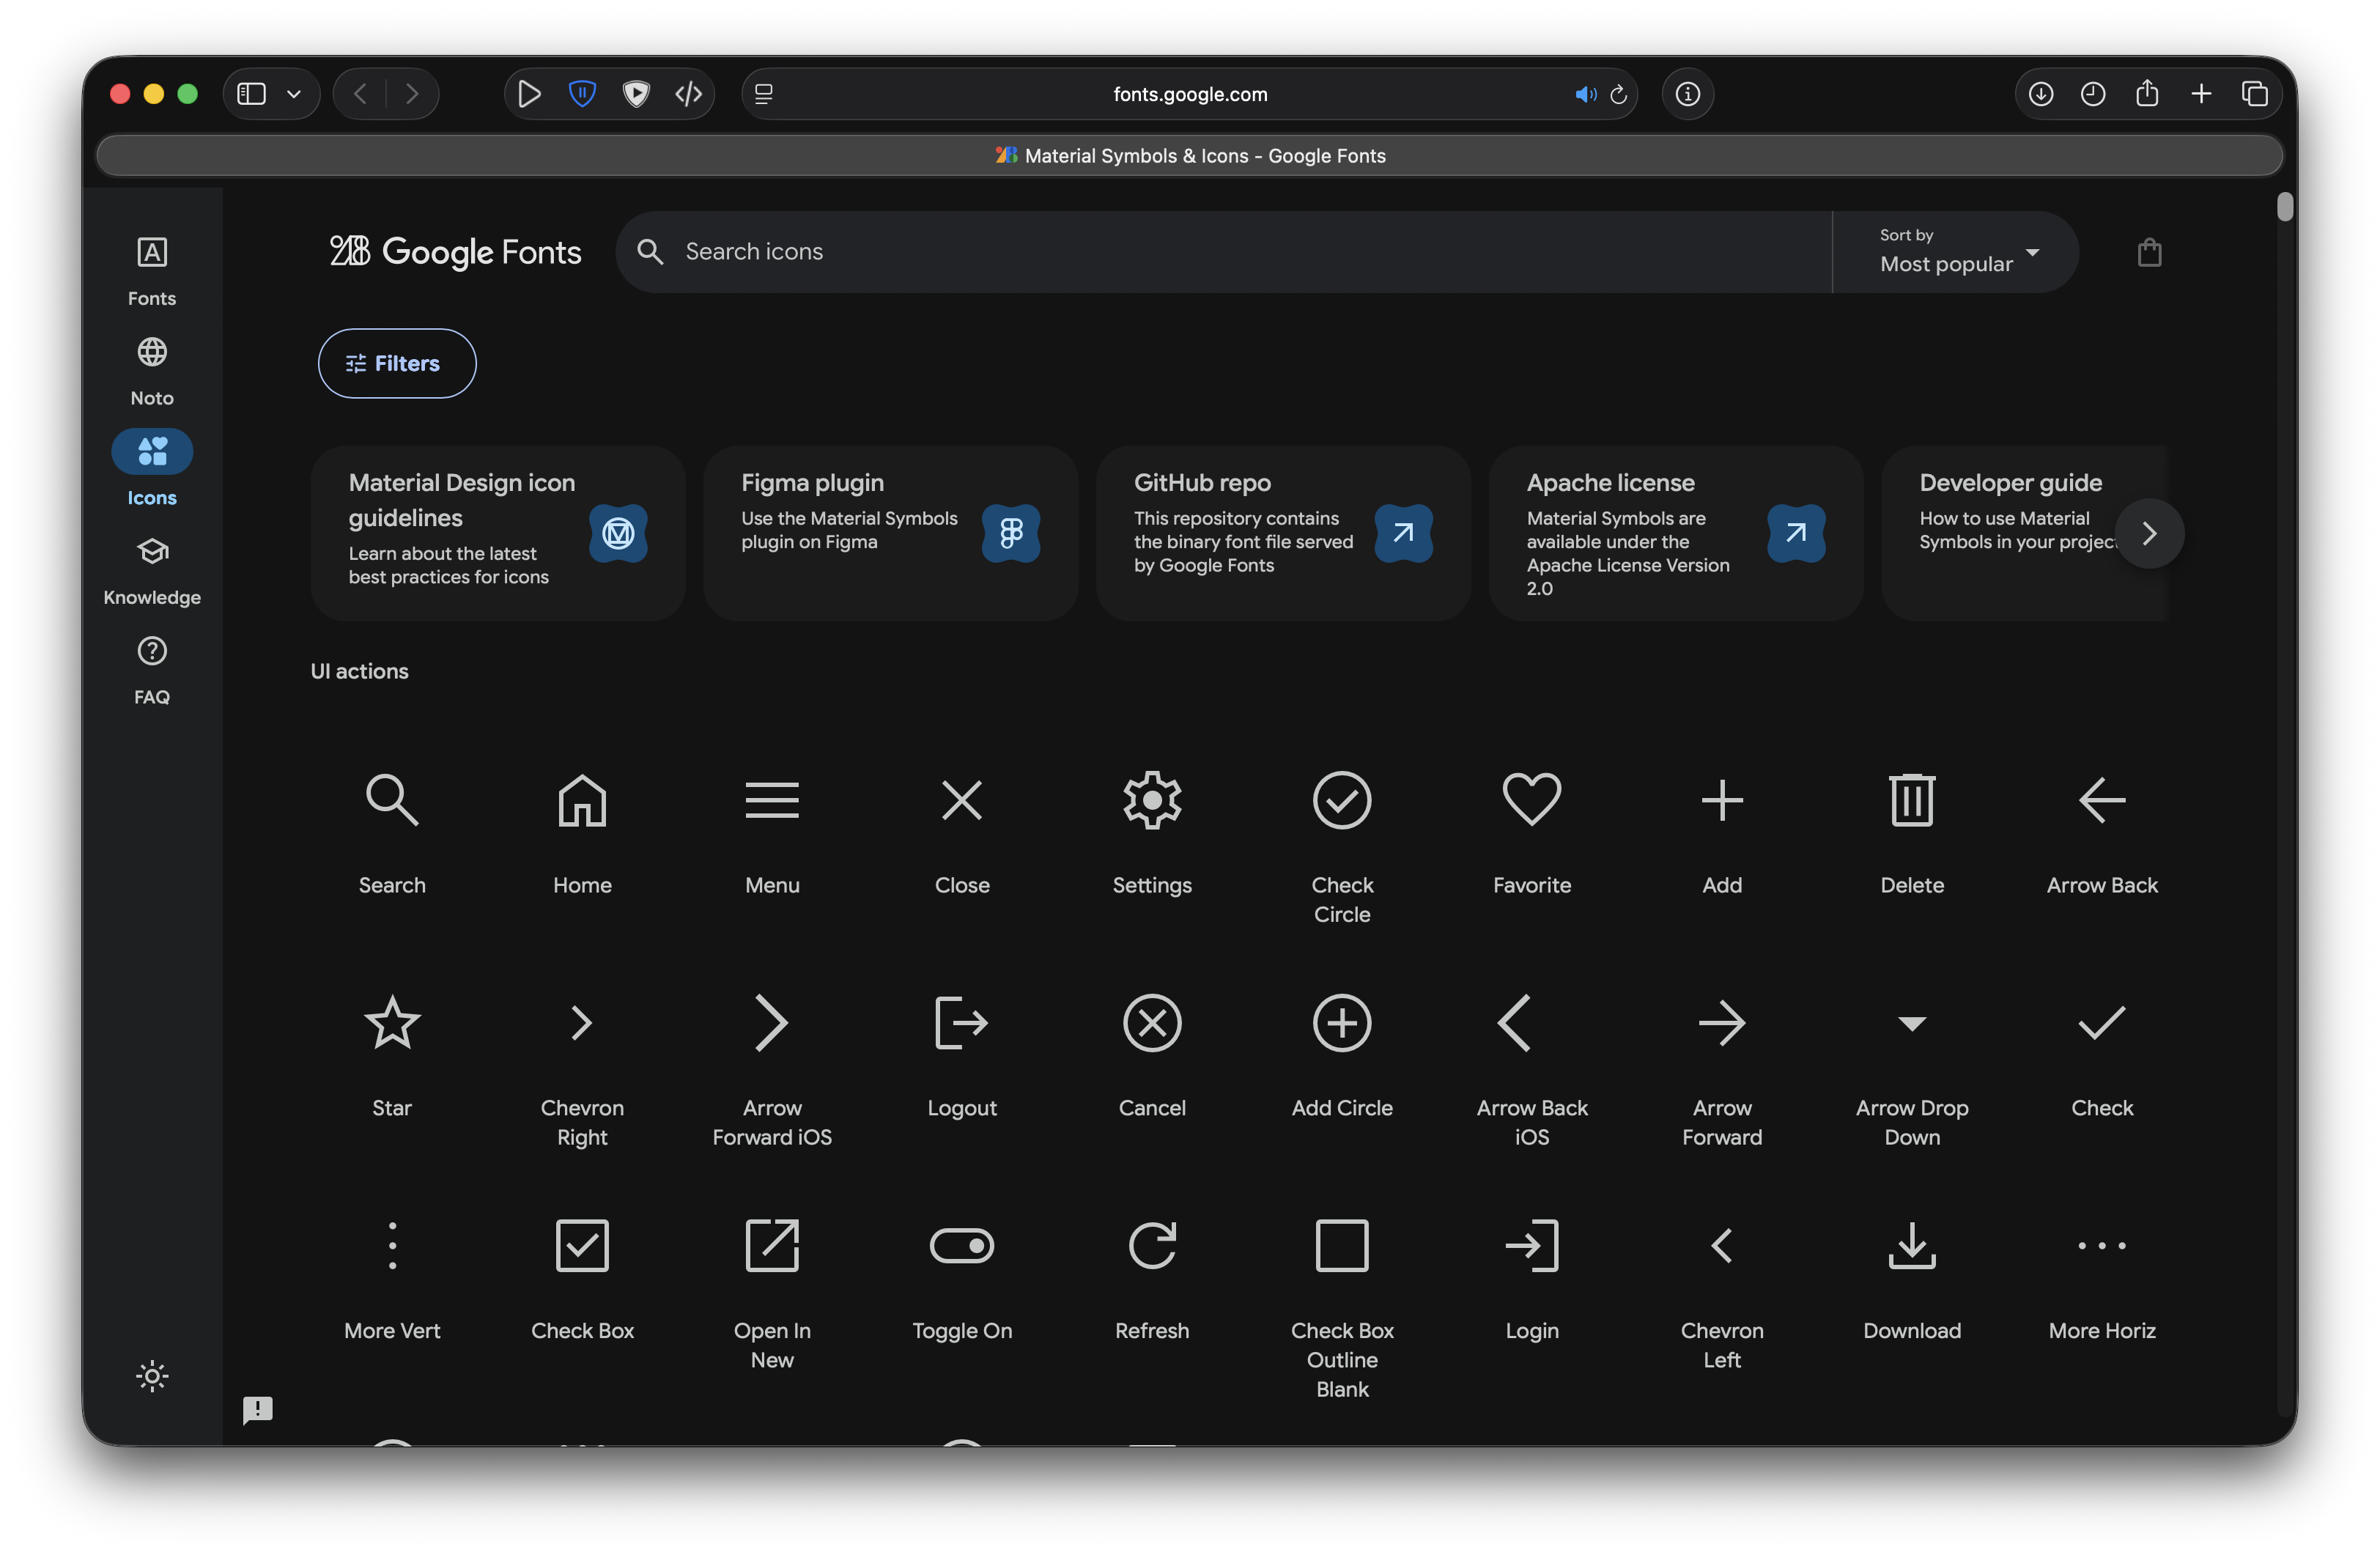This screenshot has width=2380, height=1555.
Task: Open the Knowledge section
Action: (152, 570)
